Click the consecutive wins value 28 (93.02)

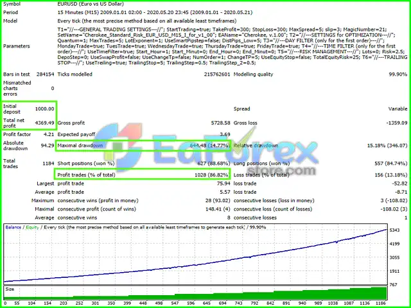coord(218,201)
